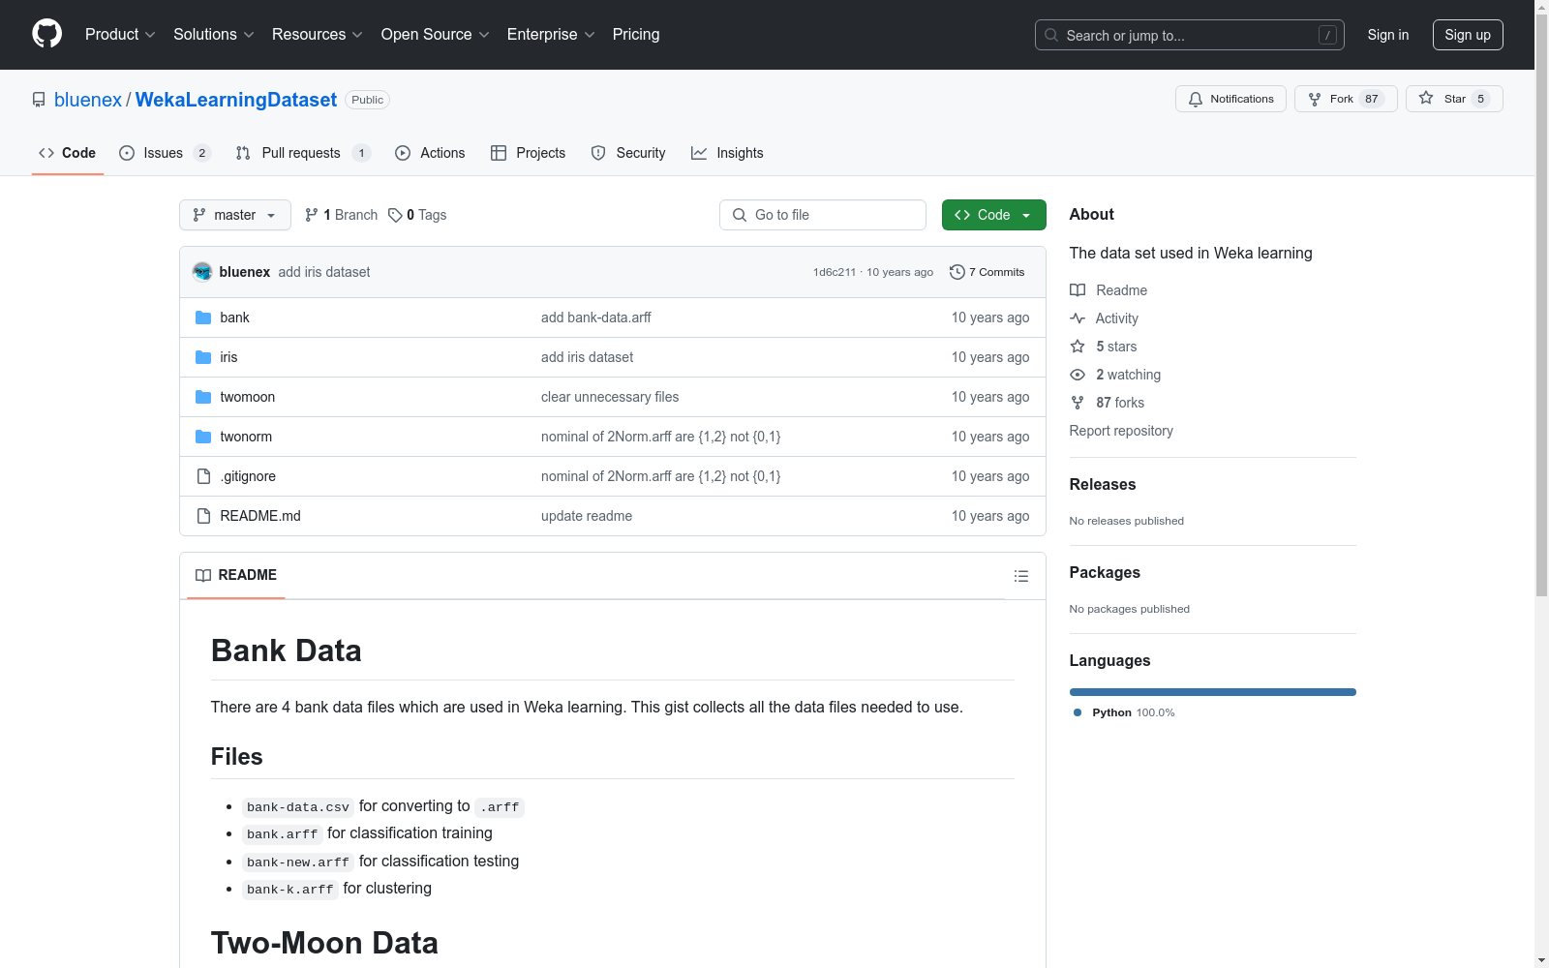Click the star icon in Star button

tap(1426, 98)
